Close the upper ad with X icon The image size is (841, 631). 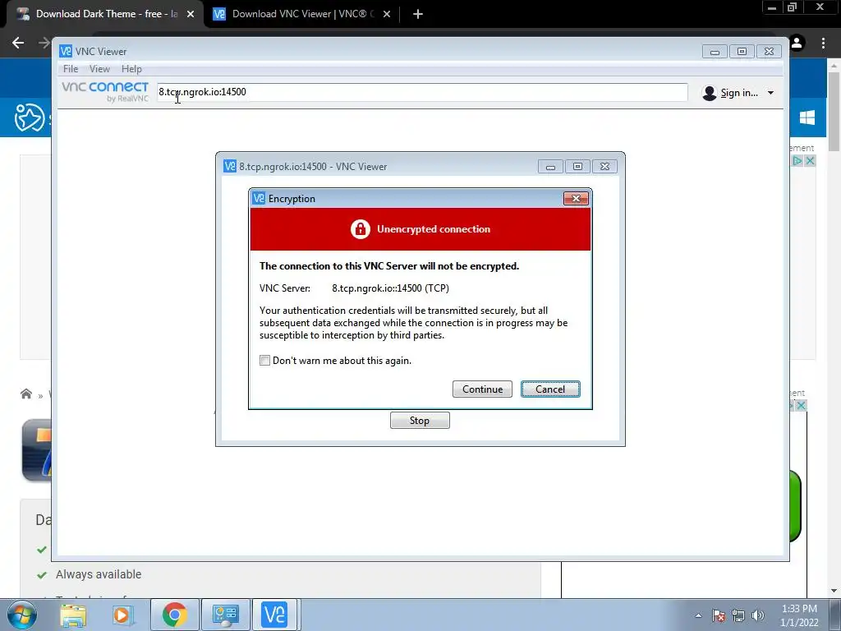click(810, 160)
